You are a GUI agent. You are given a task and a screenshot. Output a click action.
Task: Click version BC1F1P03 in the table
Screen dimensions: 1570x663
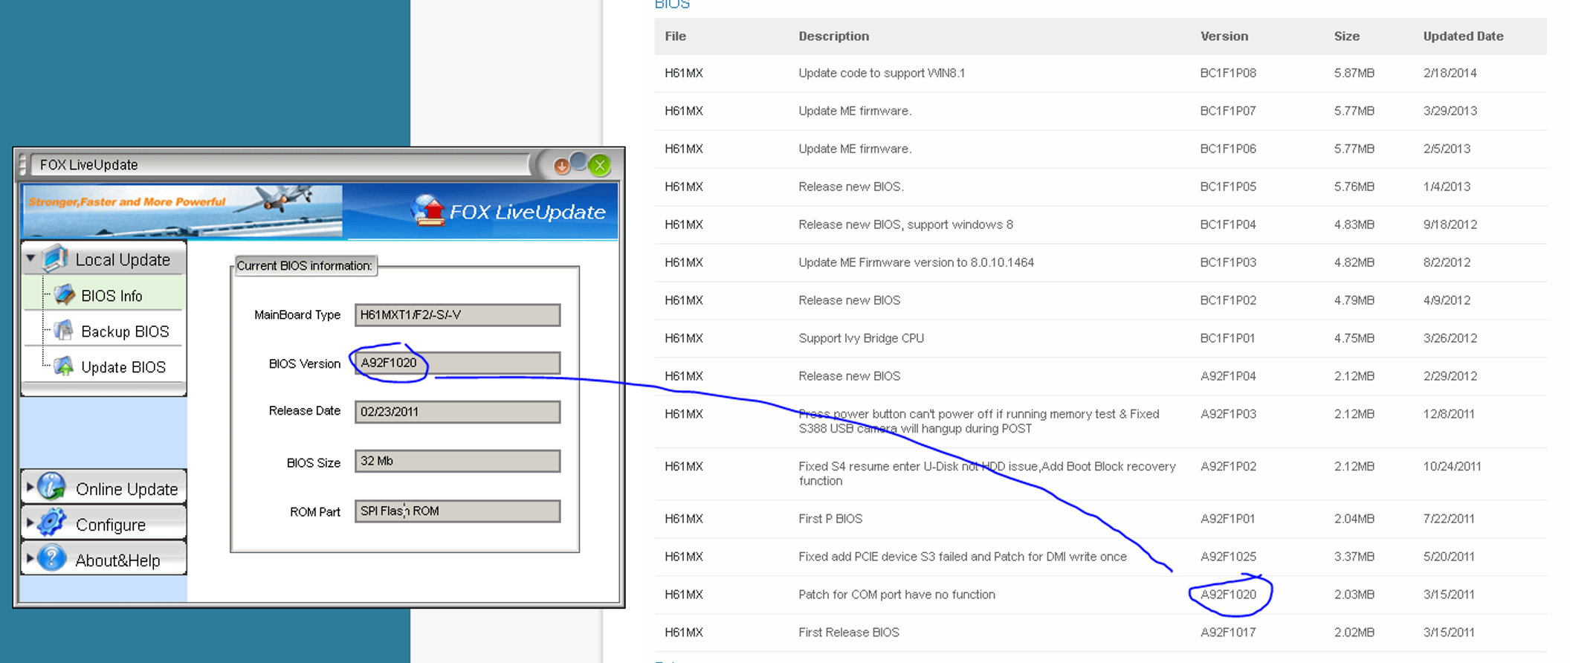(1228, 262)
